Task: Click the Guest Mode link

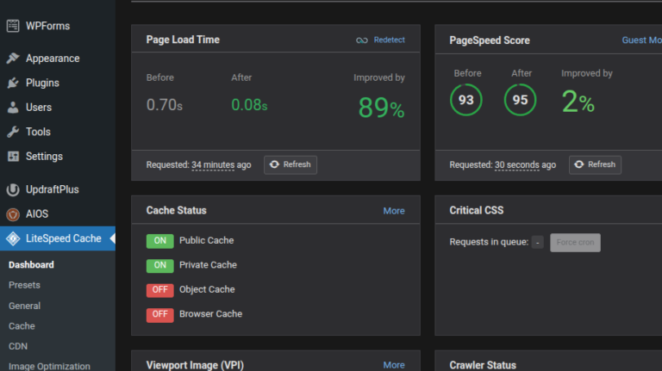Action: (x=641, y=40)
